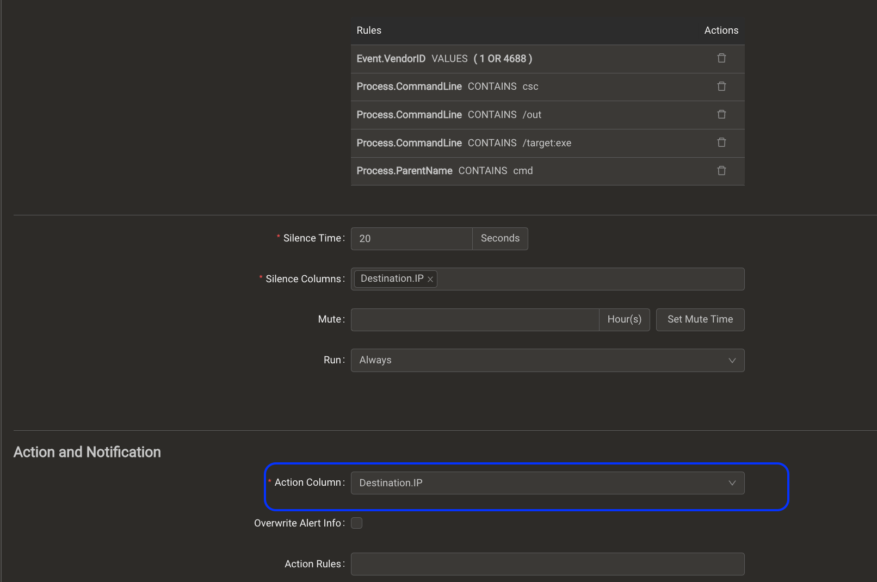Click the Actions column header

click(721, 30)
